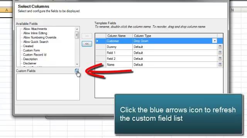Expand the Drop Down column type list
Image resolution: width=247 pixels, height=138 pixels.
point(215,41)
